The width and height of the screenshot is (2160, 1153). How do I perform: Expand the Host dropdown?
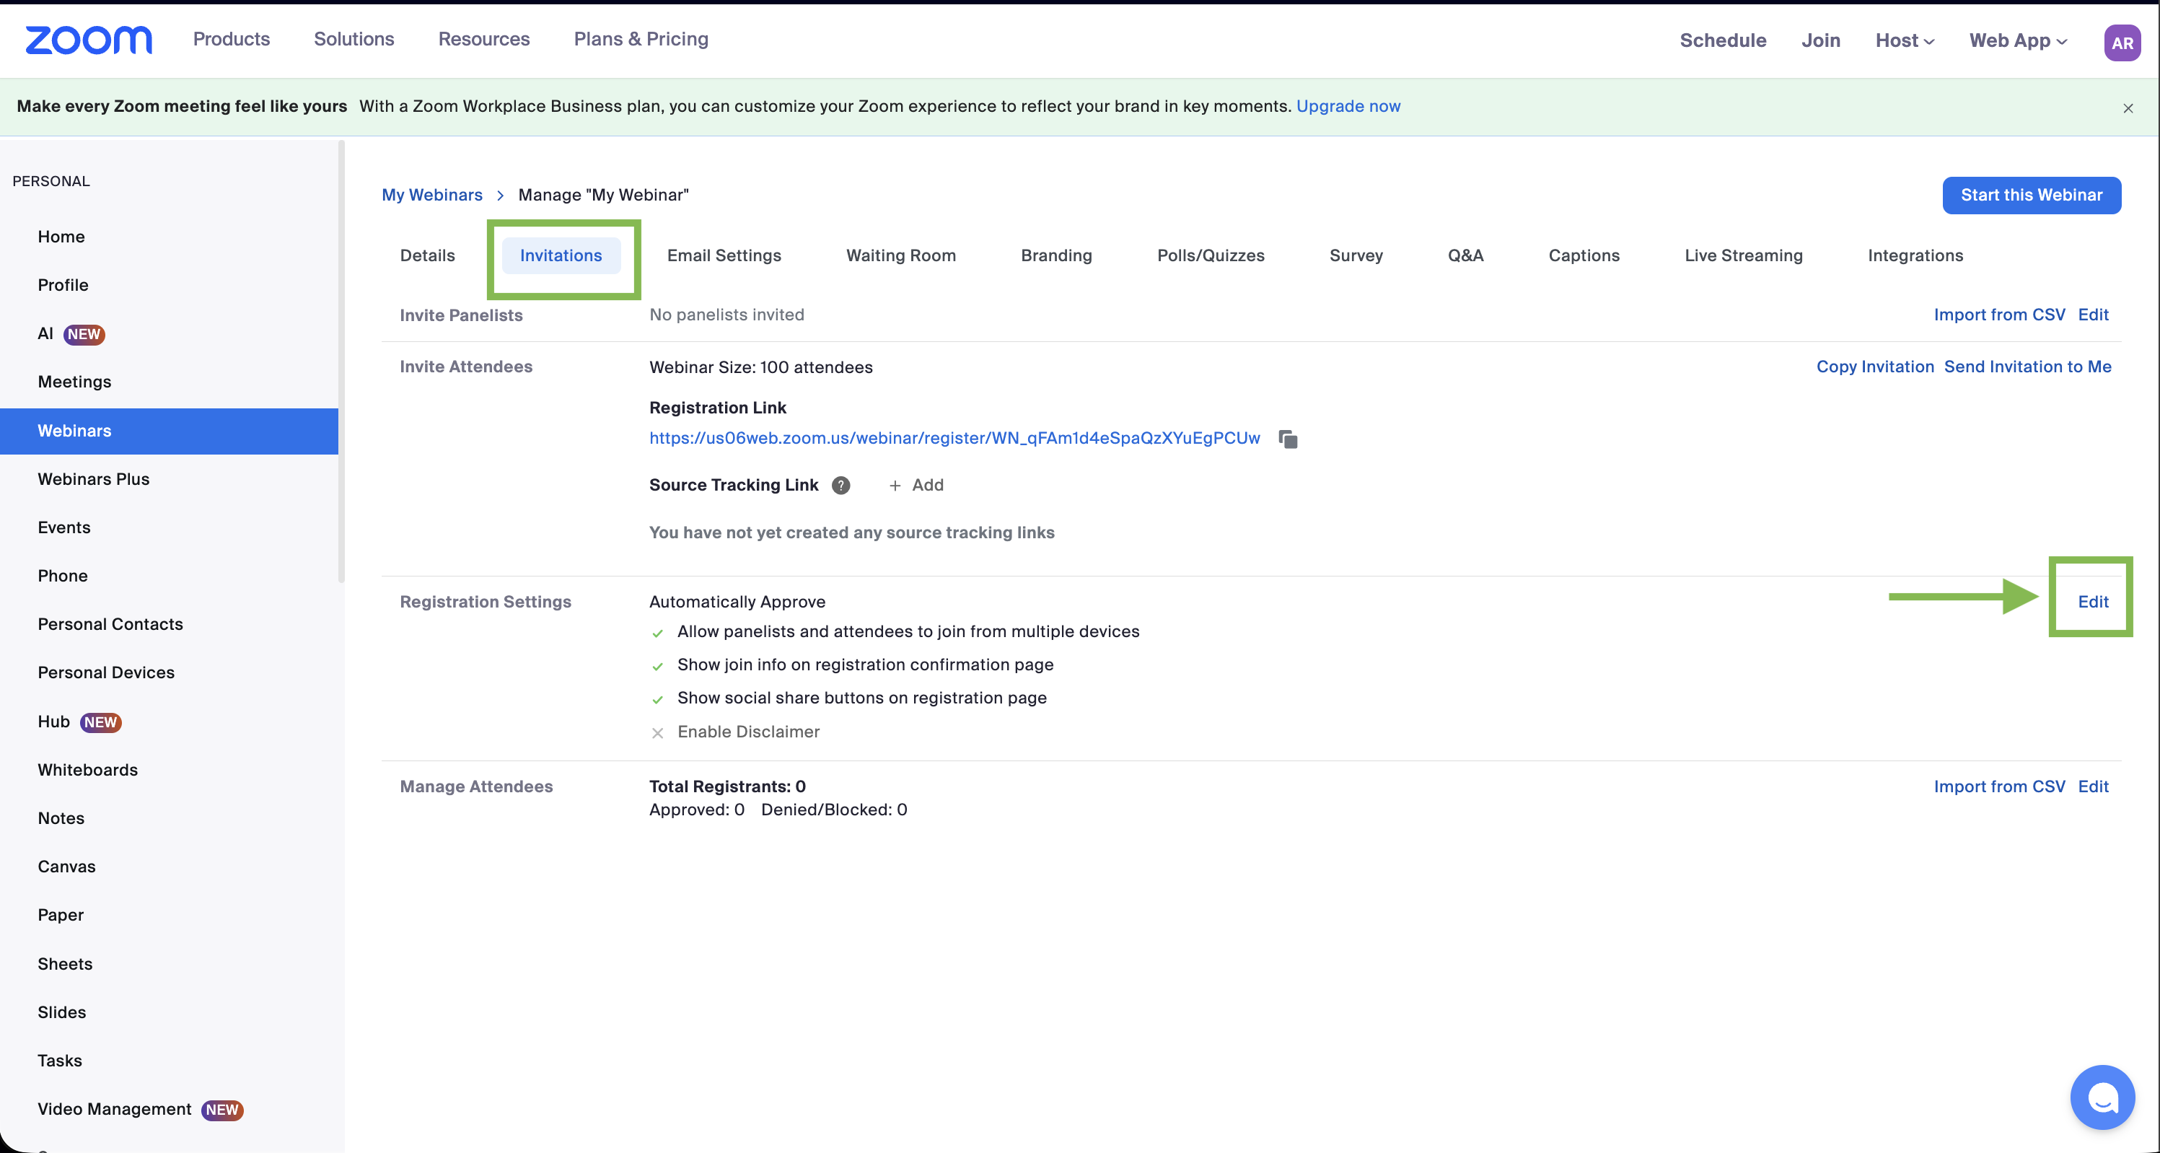[x=1905, y=40]
